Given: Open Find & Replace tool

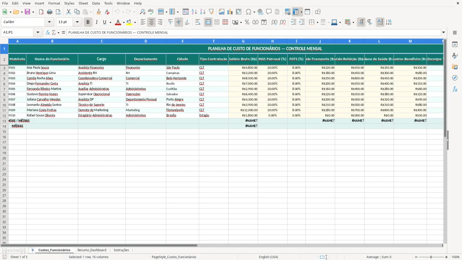Looking at the screenshot, I should coord(142,12).
